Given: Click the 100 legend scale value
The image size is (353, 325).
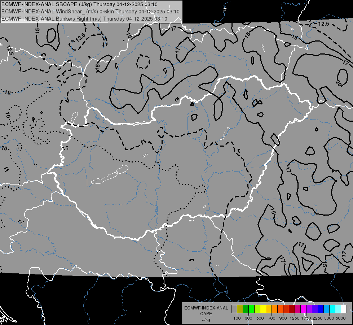Looking at the screenshot, I should (237, 318).
